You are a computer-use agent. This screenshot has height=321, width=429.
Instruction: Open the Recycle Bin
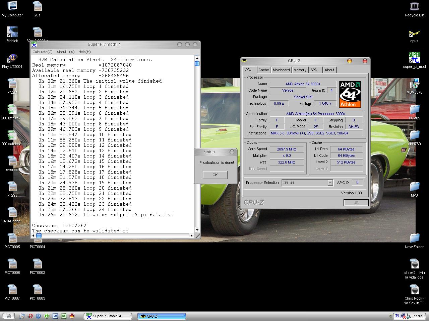point(414,9)
